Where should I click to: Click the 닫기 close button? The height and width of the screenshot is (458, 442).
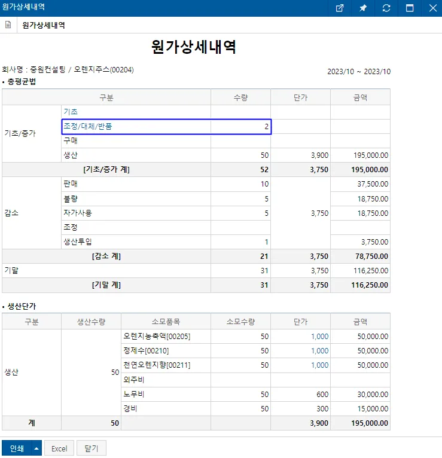point(91,448)
